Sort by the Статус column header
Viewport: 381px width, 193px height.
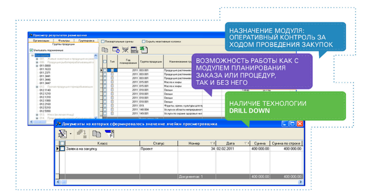point(158,143)
